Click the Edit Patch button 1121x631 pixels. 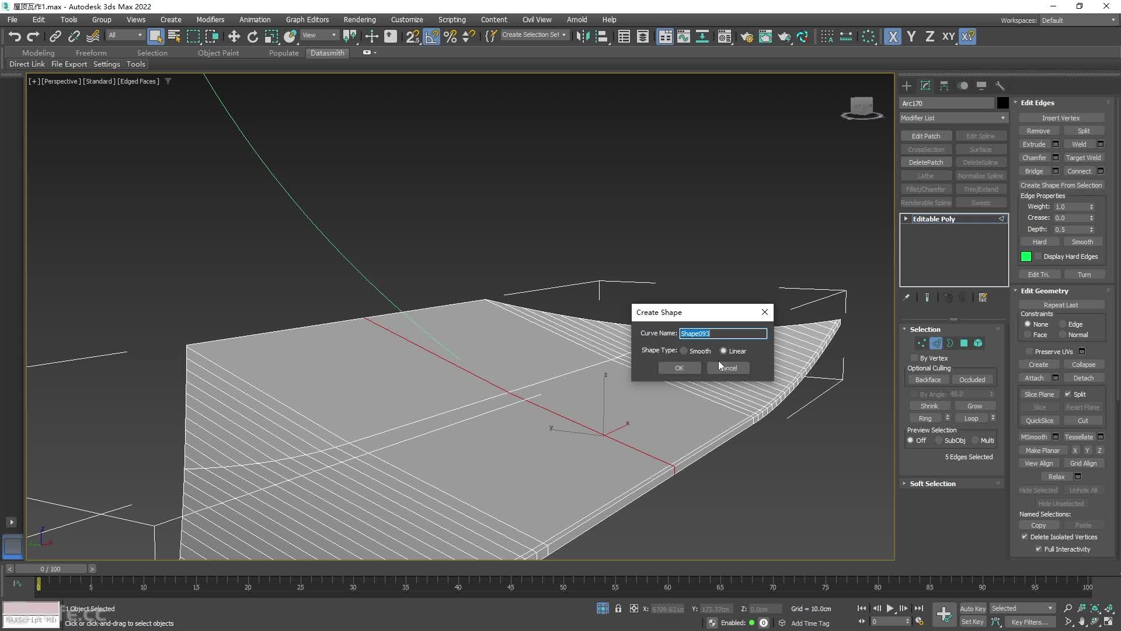pyautogui.click(x=926, y=136)
